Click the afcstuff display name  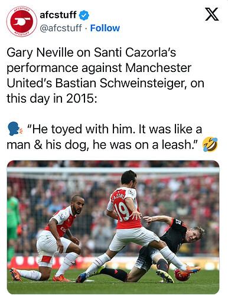(58, 15)
